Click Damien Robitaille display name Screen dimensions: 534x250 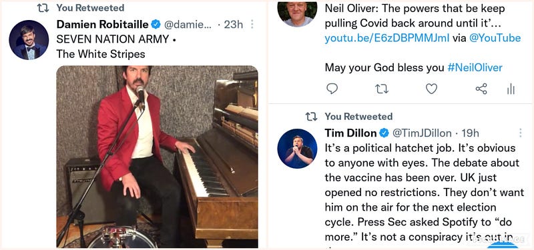tap(103, 24)
